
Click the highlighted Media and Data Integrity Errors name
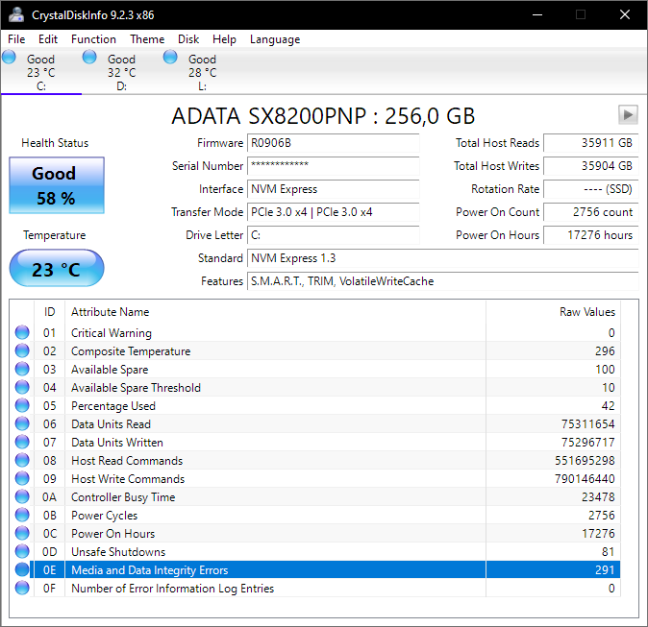[150, 570]
